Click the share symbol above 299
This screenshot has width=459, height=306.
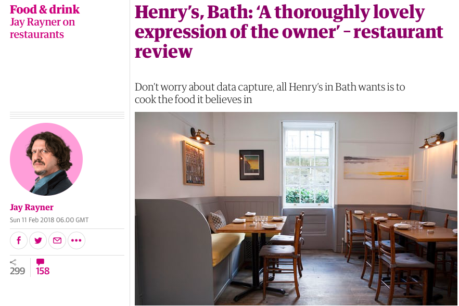click(x=13, y=262)
